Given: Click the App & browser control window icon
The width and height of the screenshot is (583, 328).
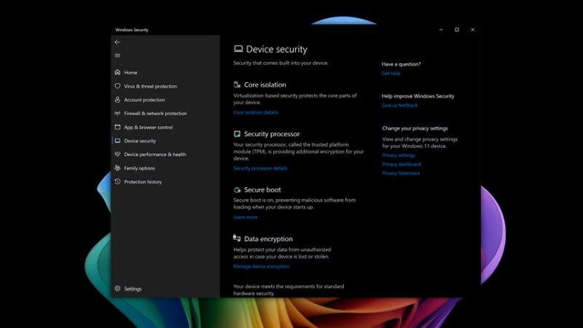Looking at the screenshot, I should coord(117,127).
